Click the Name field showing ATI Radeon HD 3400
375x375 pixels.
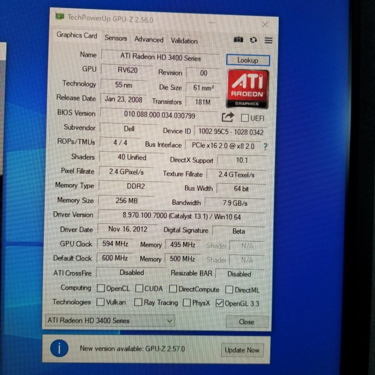pyautogui.click(x=160, y=57)
